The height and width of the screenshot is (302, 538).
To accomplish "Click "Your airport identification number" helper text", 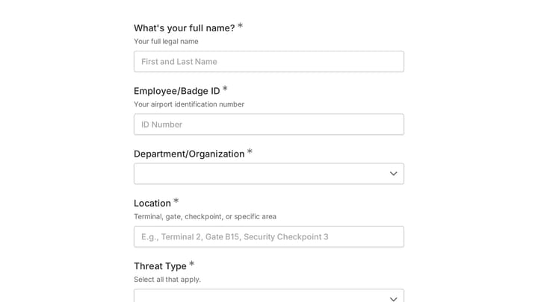I will (189, 104).
